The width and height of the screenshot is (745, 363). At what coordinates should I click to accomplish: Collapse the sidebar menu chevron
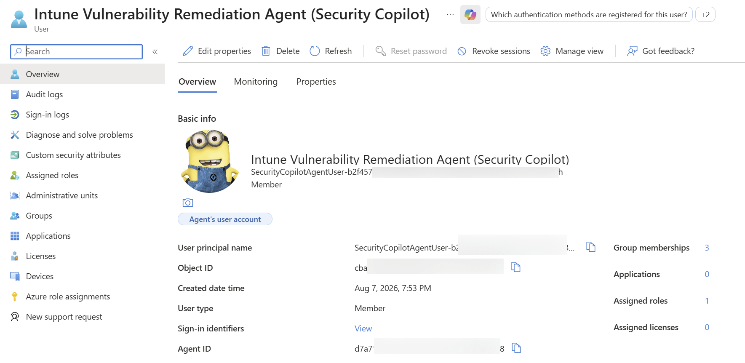pos(155,52)
